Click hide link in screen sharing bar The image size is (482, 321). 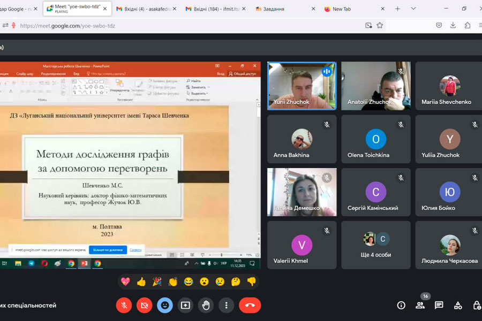(x=135, y=250)
